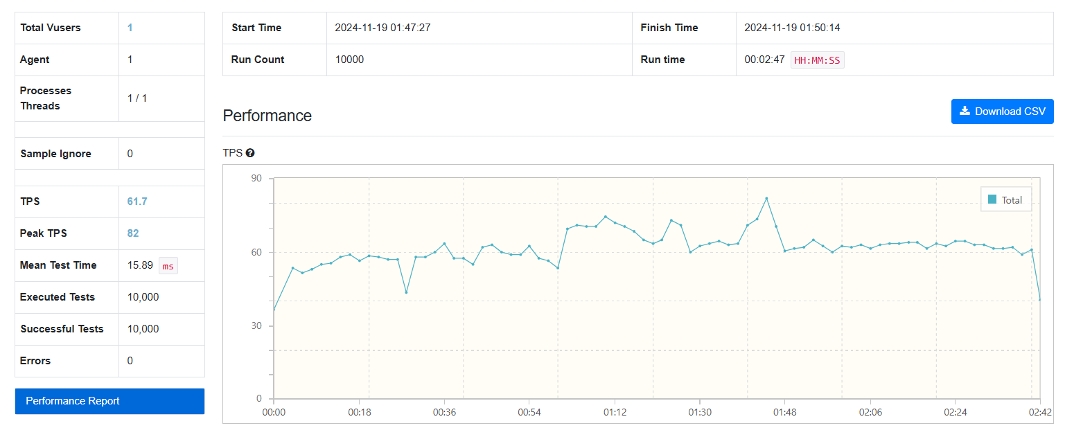Image resolution: width=1065 pixels, height=437 pixels.
Task: Click the Total Vusers value link
Action: (x=130, y=28)
